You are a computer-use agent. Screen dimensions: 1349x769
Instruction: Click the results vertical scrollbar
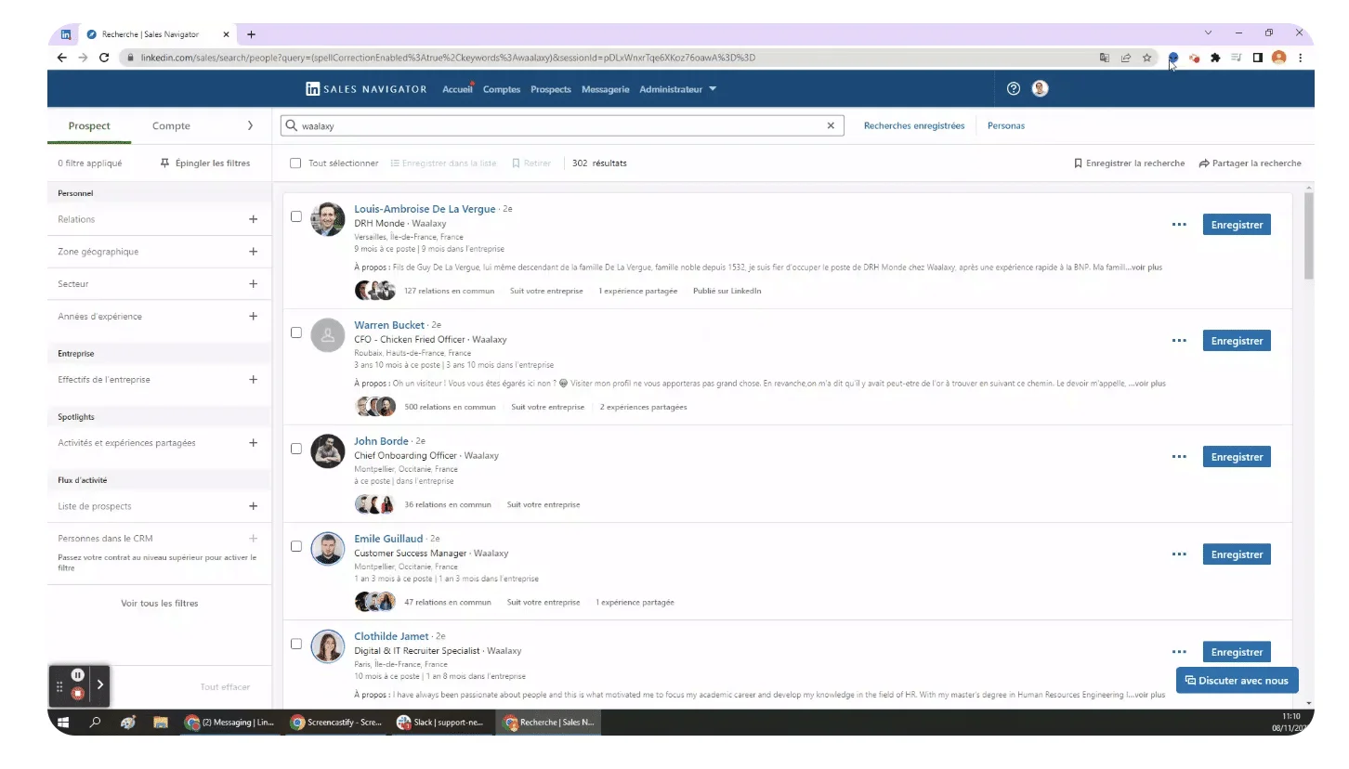tap(1309, 236)
